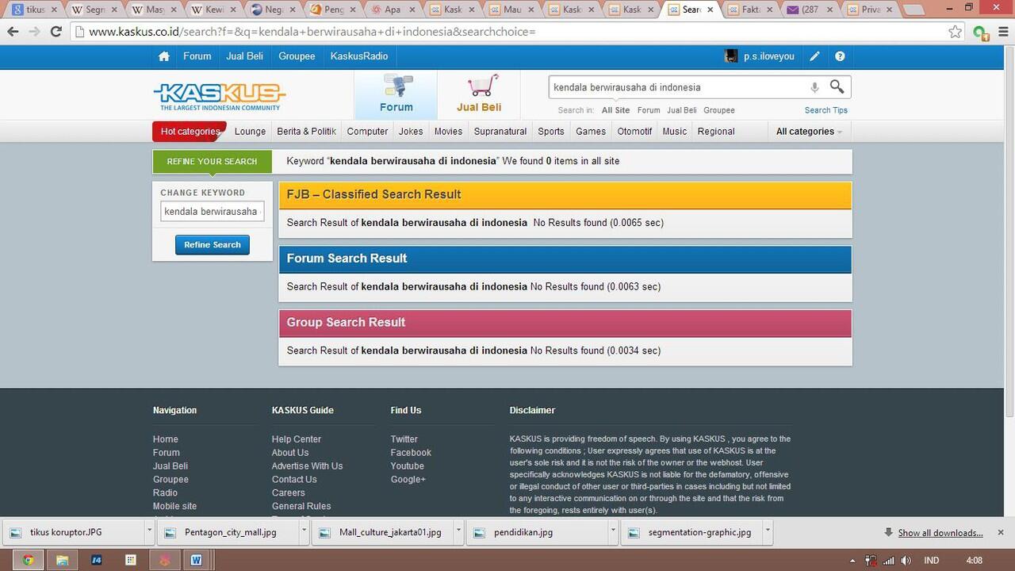
Task: Switch to the 'Priva' browser tab
Action: pos(870,10)
